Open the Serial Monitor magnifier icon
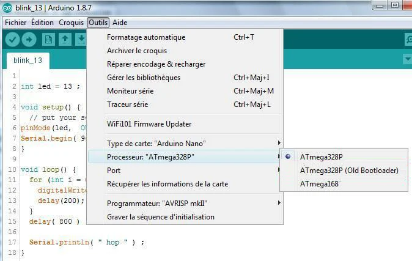This screenshot has width=412, height=261. 408,40
